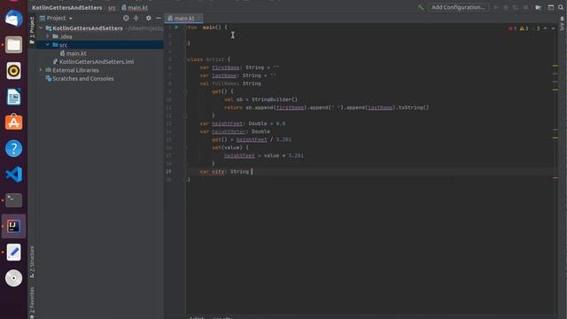The width and height of the screenshot is (567, 319).
Task: Toggle the Project side tool window tab
Action: coord(32,30)
